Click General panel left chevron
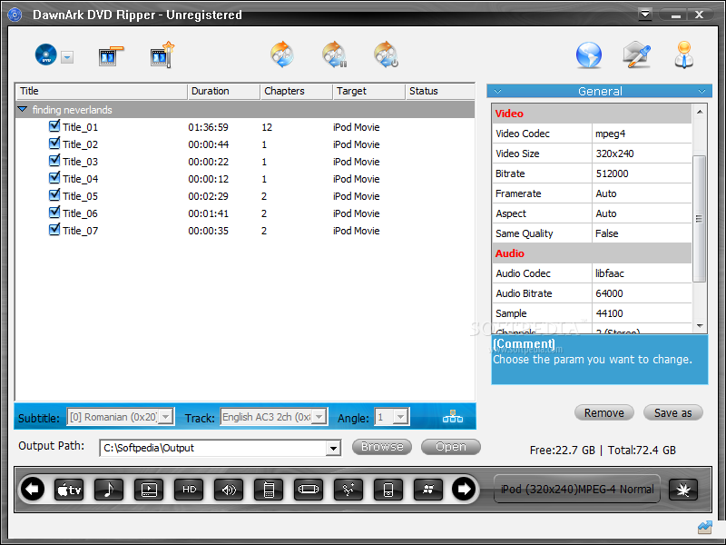Image resolution: width=726 pixels, height=545 pixels. pyautogui.click(x=497, y=92)
